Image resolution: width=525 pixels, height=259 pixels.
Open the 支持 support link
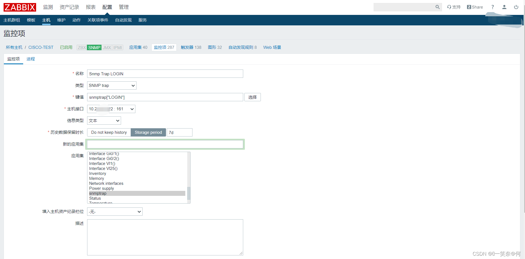[x=454, y=7]
